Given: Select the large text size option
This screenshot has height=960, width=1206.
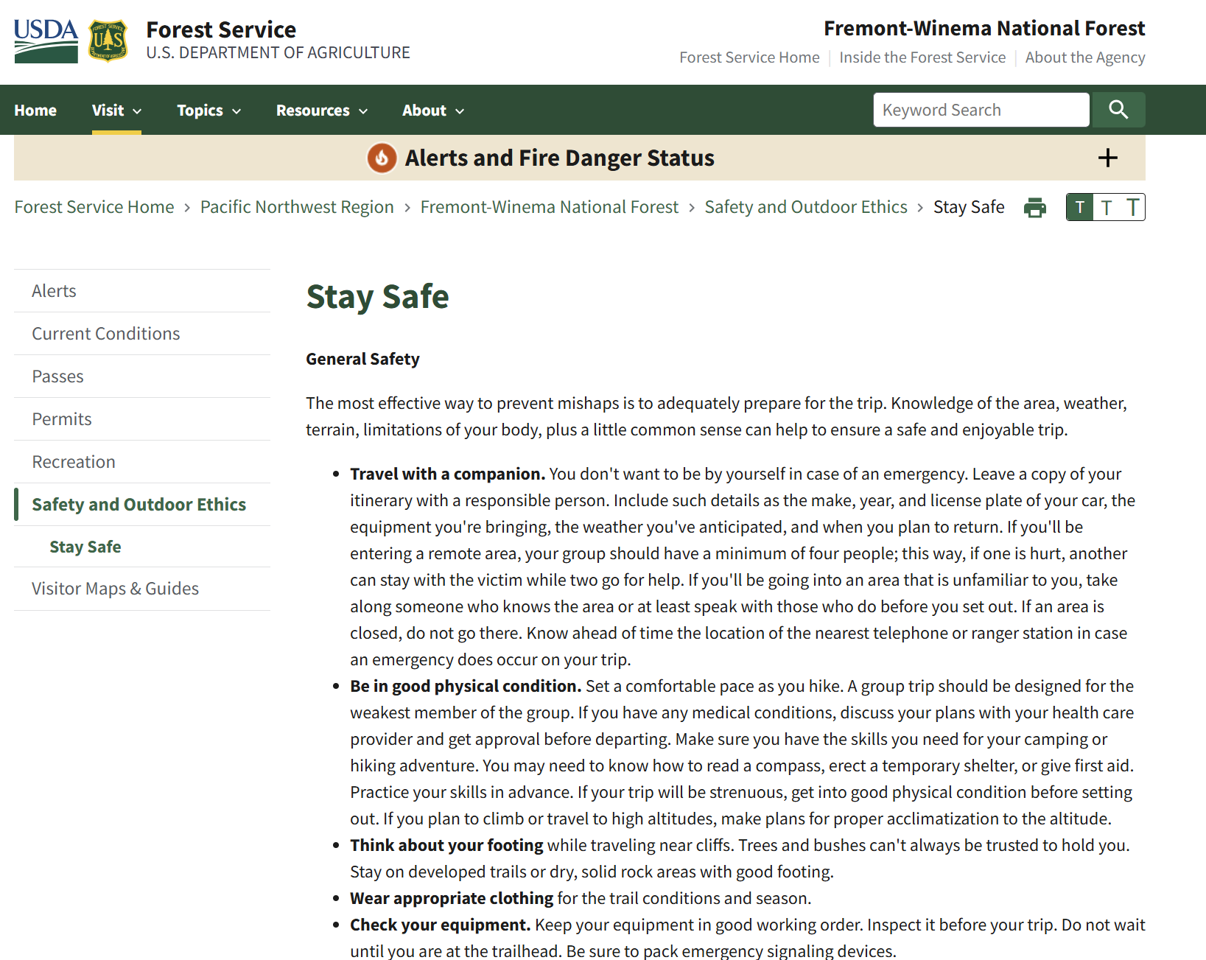Looking at the screenshot, I should (x=1132, y=208).
